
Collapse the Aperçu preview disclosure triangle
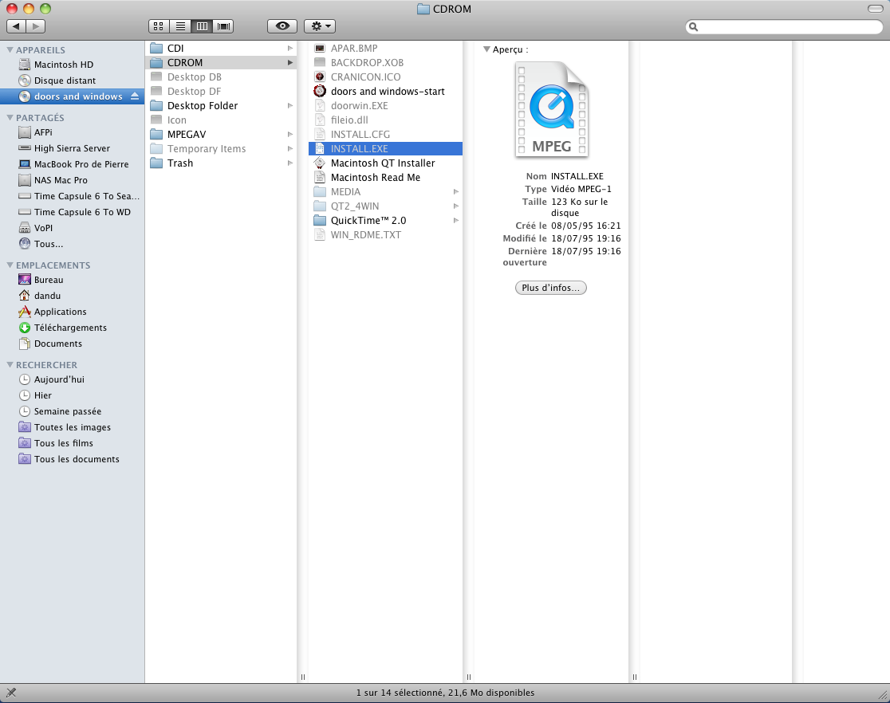click(x=486, y=49)
